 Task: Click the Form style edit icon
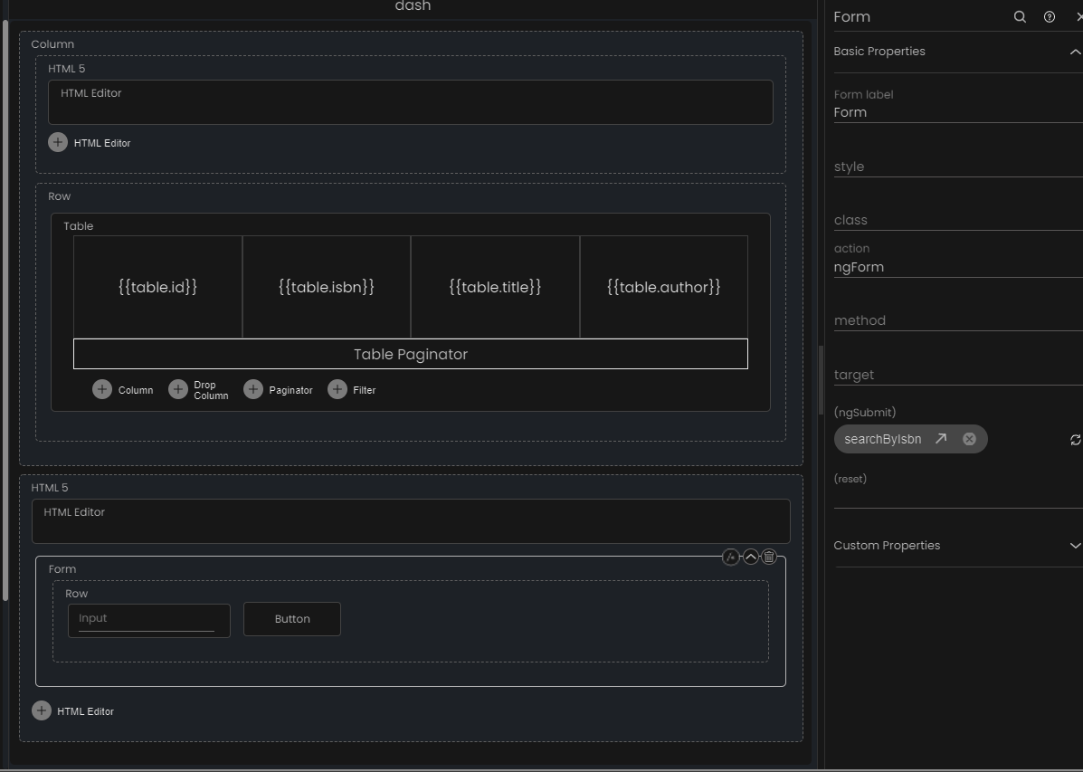coord(731,558)
